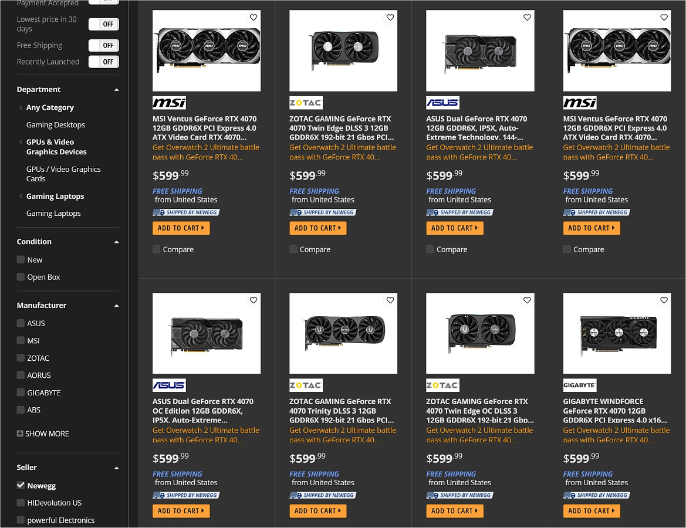
Task: Check the HIDevolution US seller box
Action: pyautogui.click(x=21, y=503)
